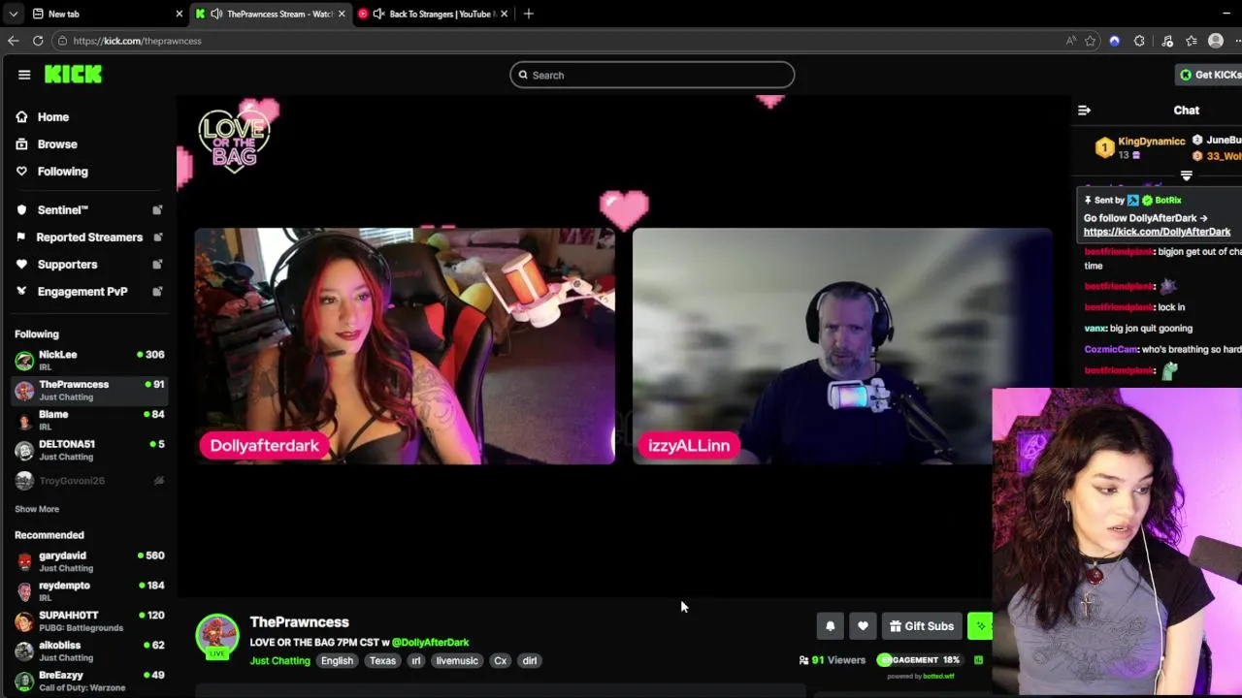
Task: Open the botted.wtf link
Action: [938, 677]
